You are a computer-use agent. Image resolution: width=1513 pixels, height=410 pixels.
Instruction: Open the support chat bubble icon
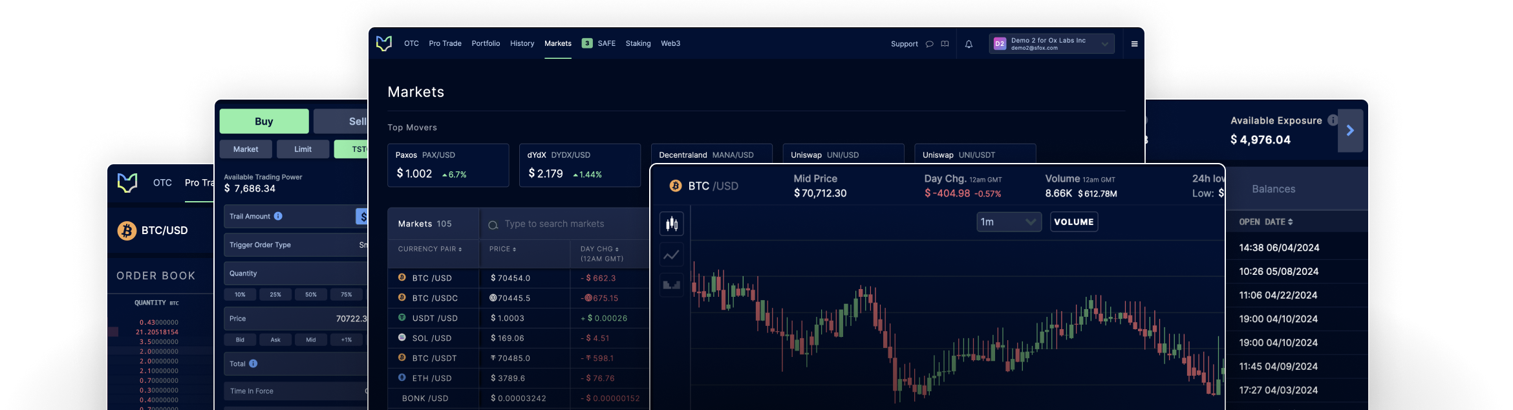929,44
